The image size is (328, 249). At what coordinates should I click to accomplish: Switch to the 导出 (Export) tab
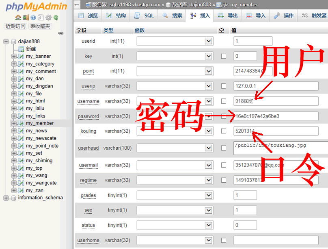[x=228, y=16]
